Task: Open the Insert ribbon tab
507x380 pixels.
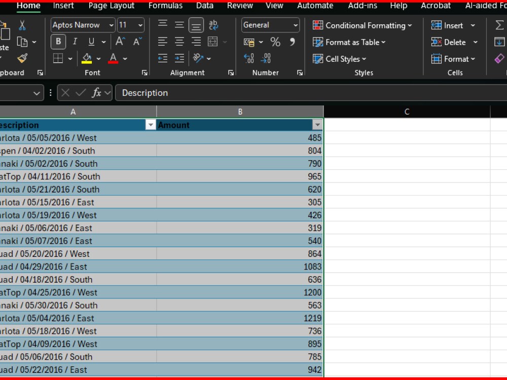Action: tap(63, 6)
